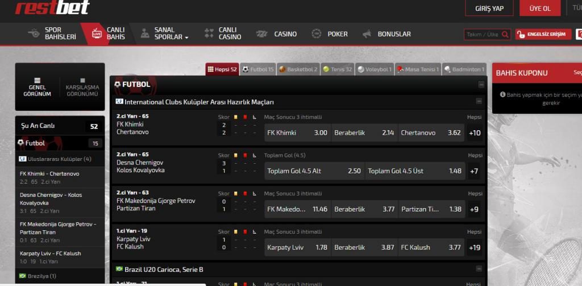Click the live TV icon for Canlı Bahis

(97, 34)
